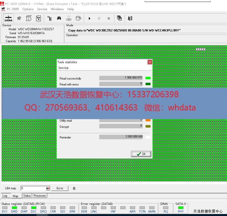This screenshot has width=227, height=216.
Task: Click the info scroll icon in toolbar
Action: point(29,18)
